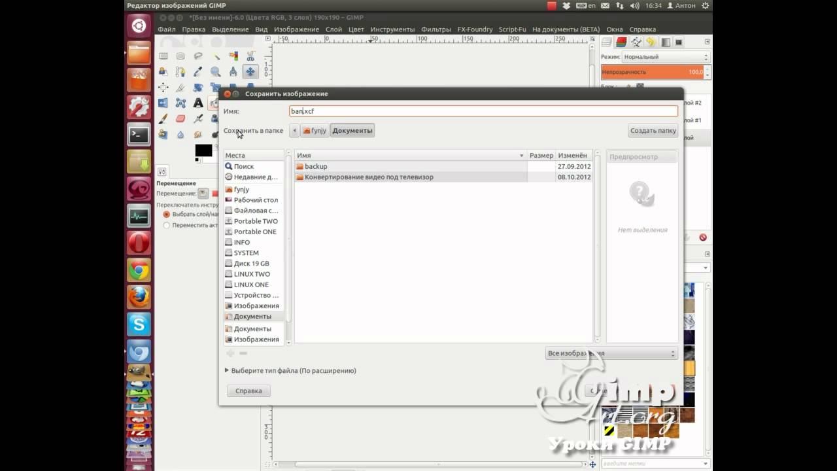Open the Ubuntu Dash launcher icon
The height and width of the screenshot is (471, 837).
click(139, 26)
